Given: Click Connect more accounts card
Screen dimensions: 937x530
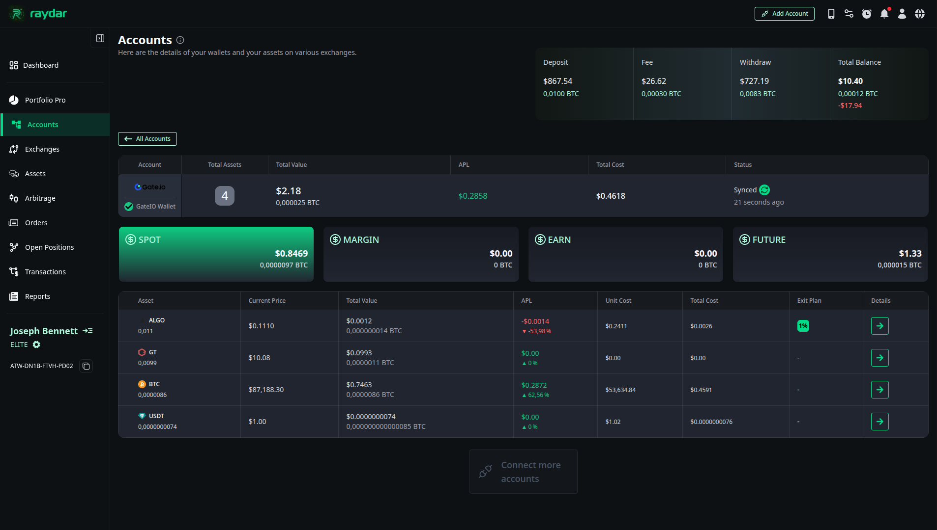Looking at the screenshot, I should coord(523,472).
